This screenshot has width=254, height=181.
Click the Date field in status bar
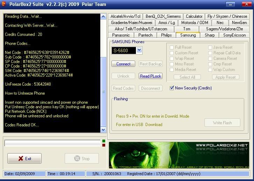[24, 174]
